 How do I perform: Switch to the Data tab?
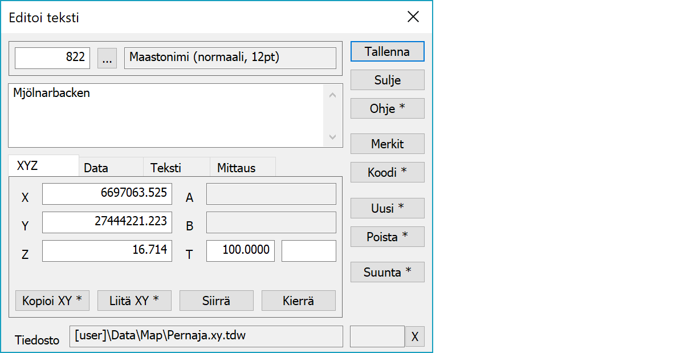(110, 168)
